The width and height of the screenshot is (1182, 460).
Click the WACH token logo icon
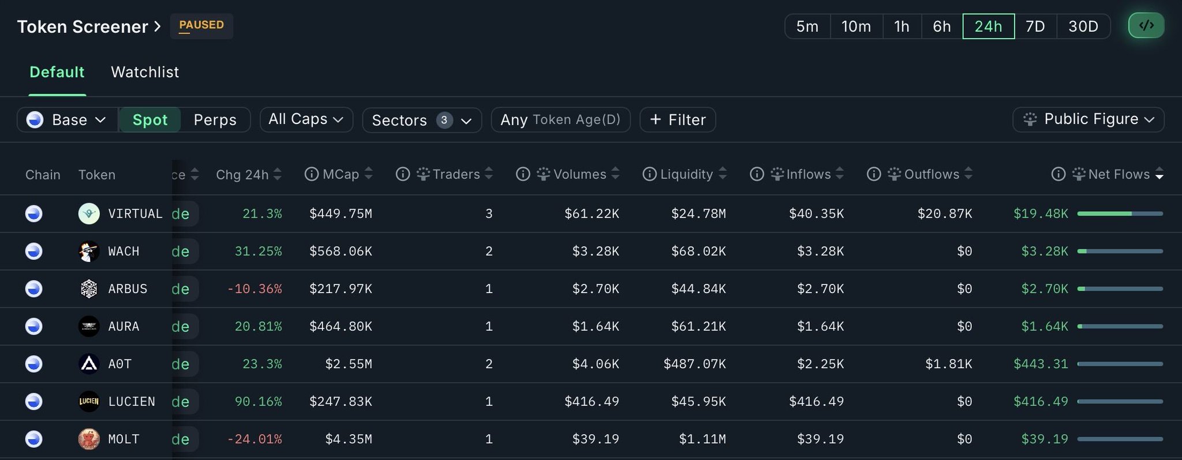[x=89, y=251]
